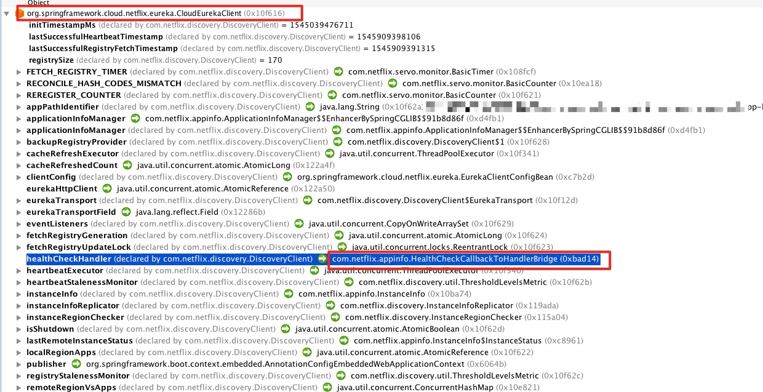This screenshot has width=763, height=392.
Task: Click green arrow icon on backupRegistryProvider row
Action: click(338, 142)
